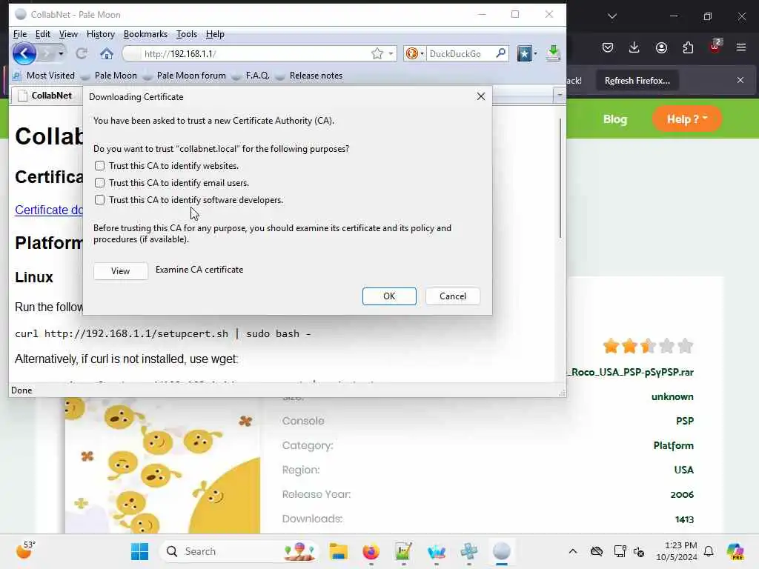Open the weather widget showing 53°

point(25,550)
